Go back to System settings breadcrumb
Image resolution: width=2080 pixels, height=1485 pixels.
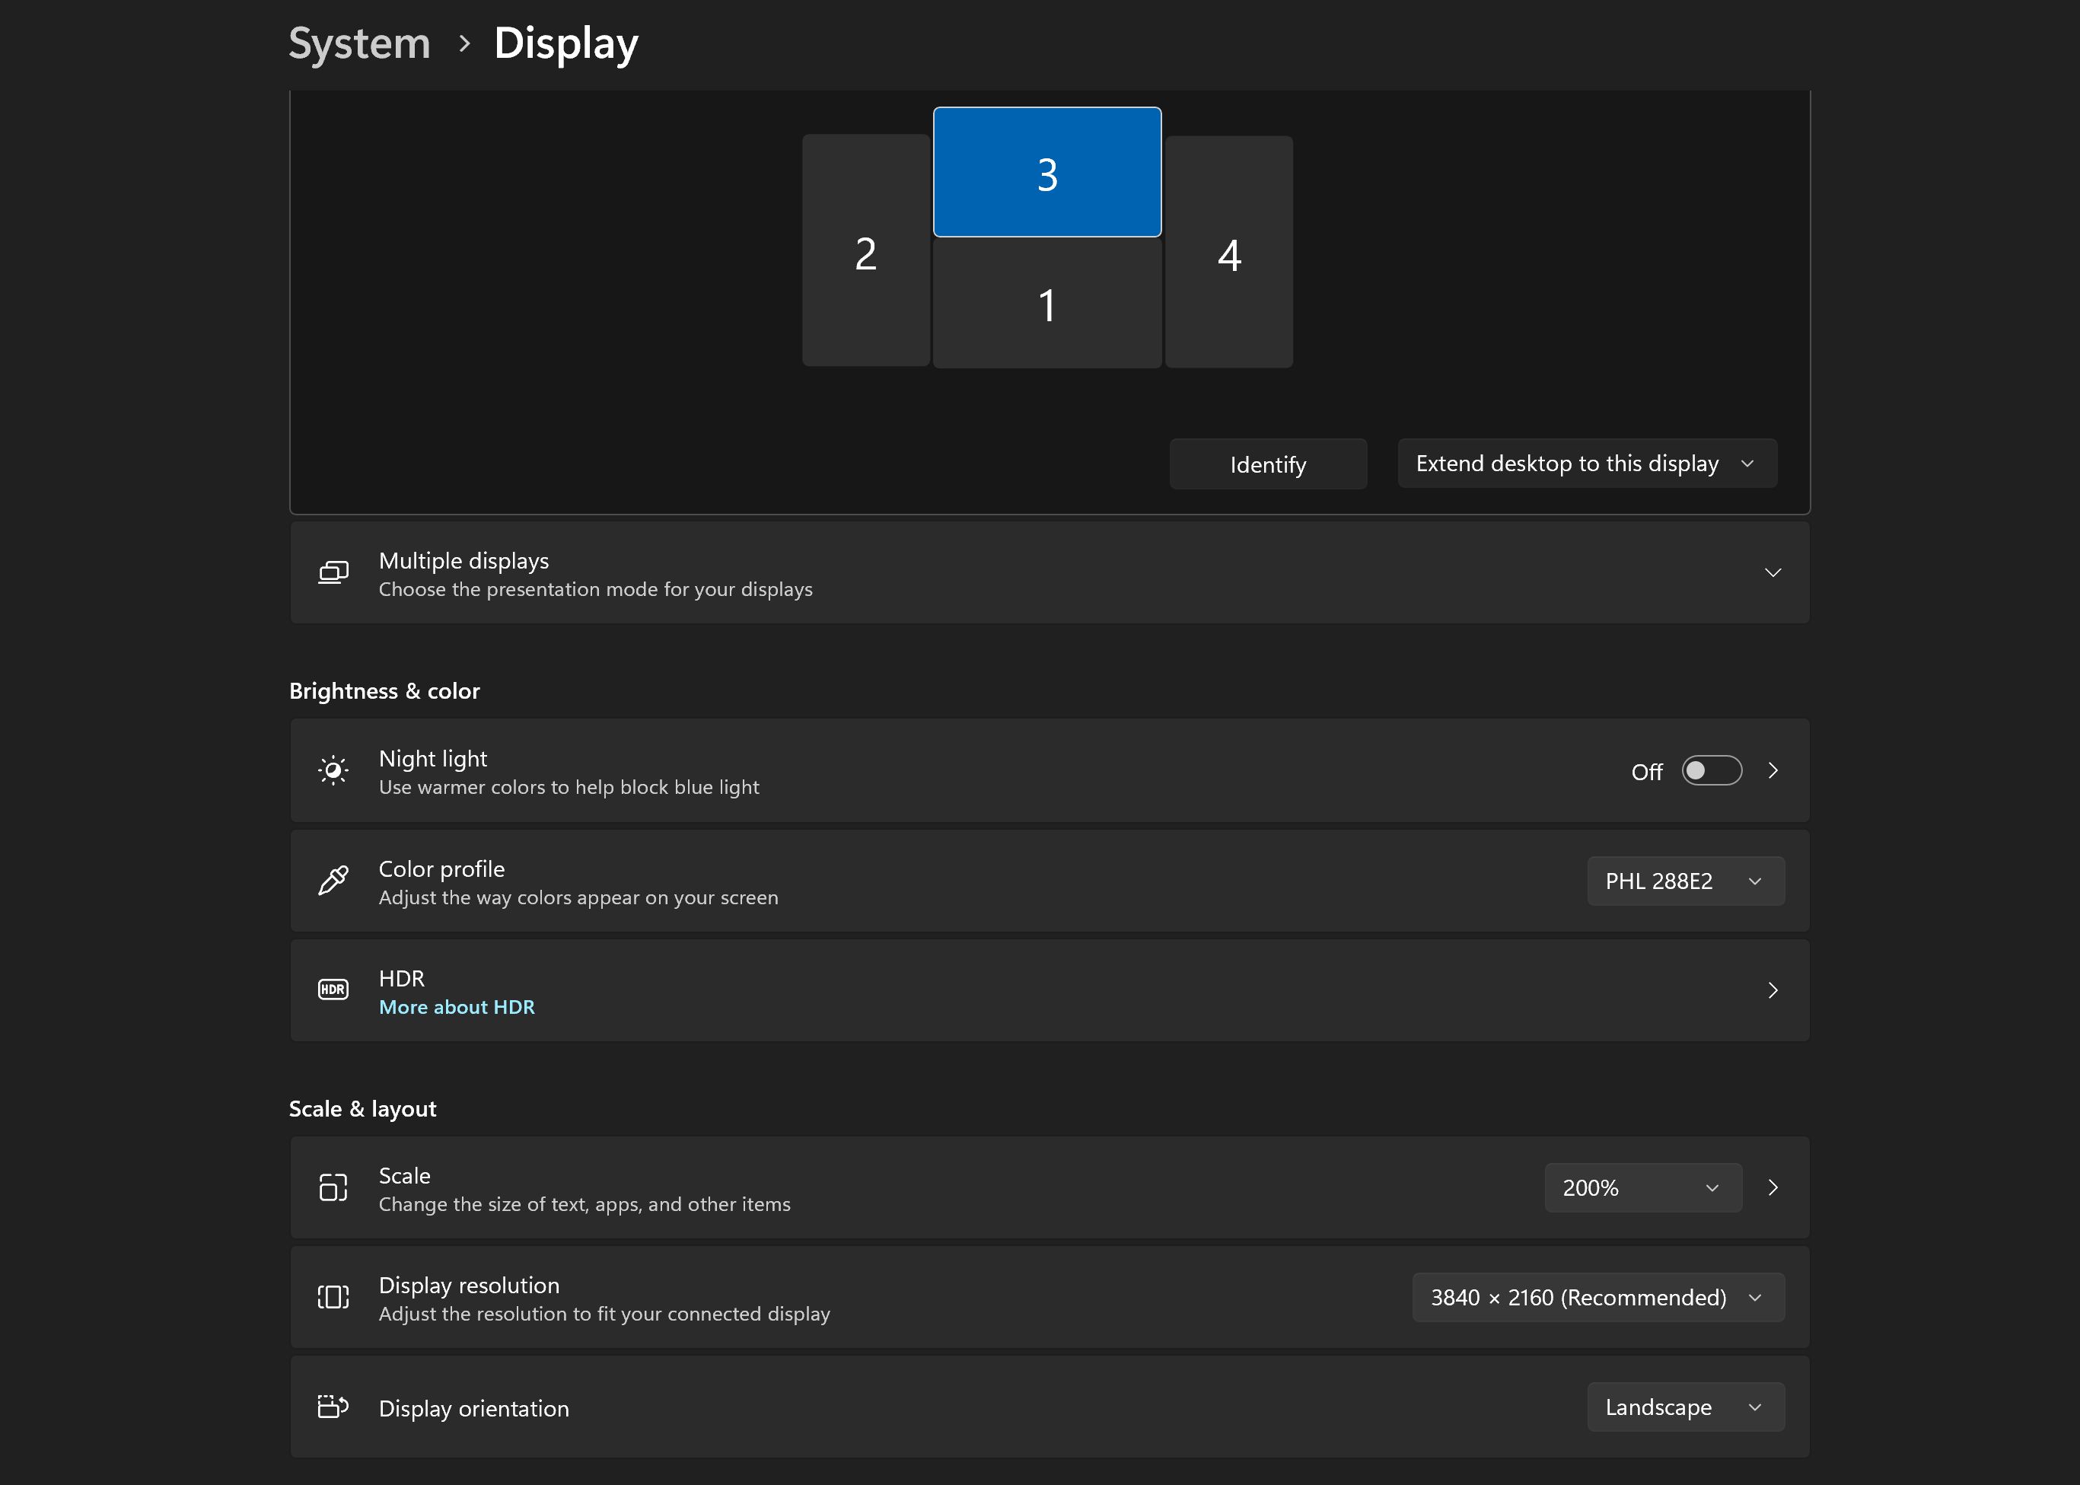[359, 42]
